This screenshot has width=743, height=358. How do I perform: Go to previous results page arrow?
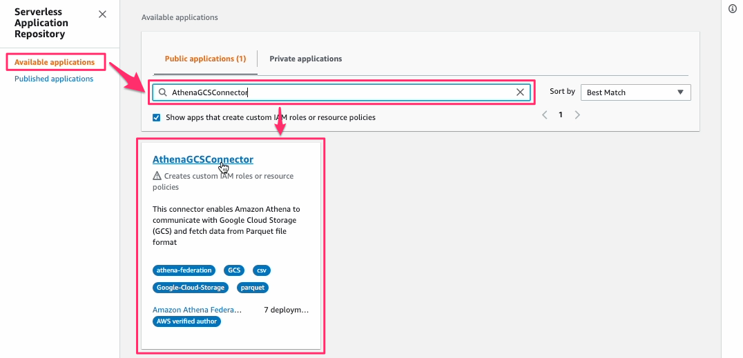click(544, 115)
